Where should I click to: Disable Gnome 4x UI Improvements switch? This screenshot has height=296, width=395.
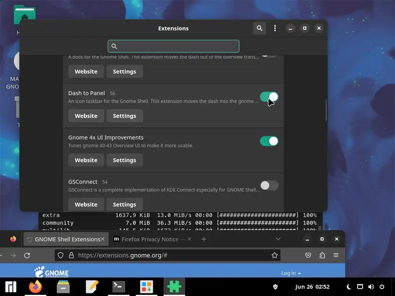pyautogui.click(x=269, y=141)
